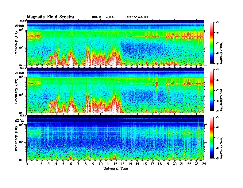Click the dH/dt spectrogram plot
This screenshot has width=243, height=188.
click(115, 43)
